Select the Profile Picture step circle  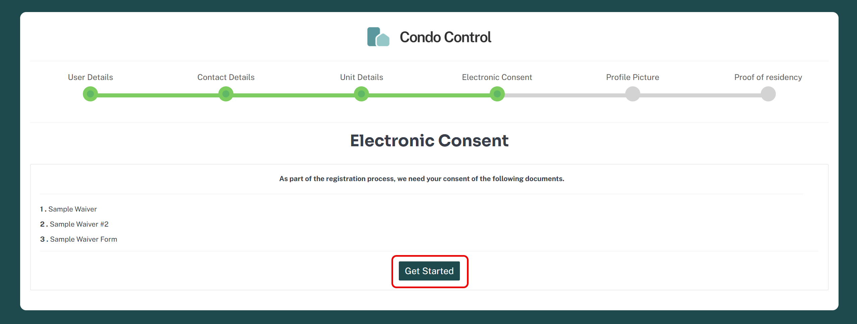coord(633,94)
